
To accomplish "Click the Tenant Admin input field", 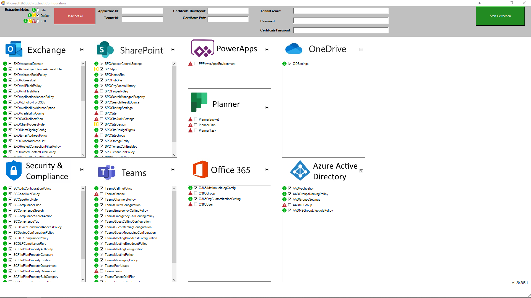I will click(341, 11).
